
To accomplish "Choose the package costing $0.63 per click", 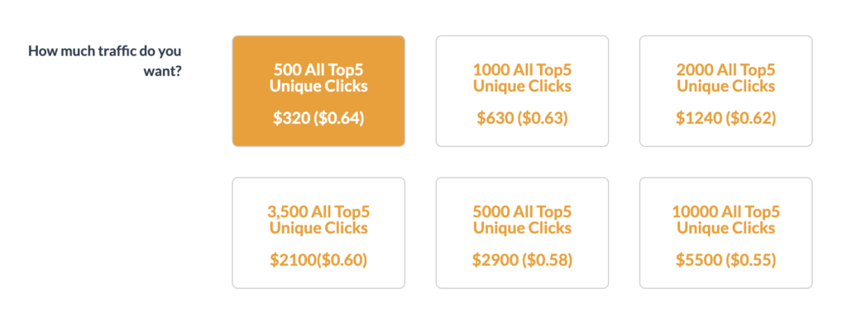I will (522, 91).
